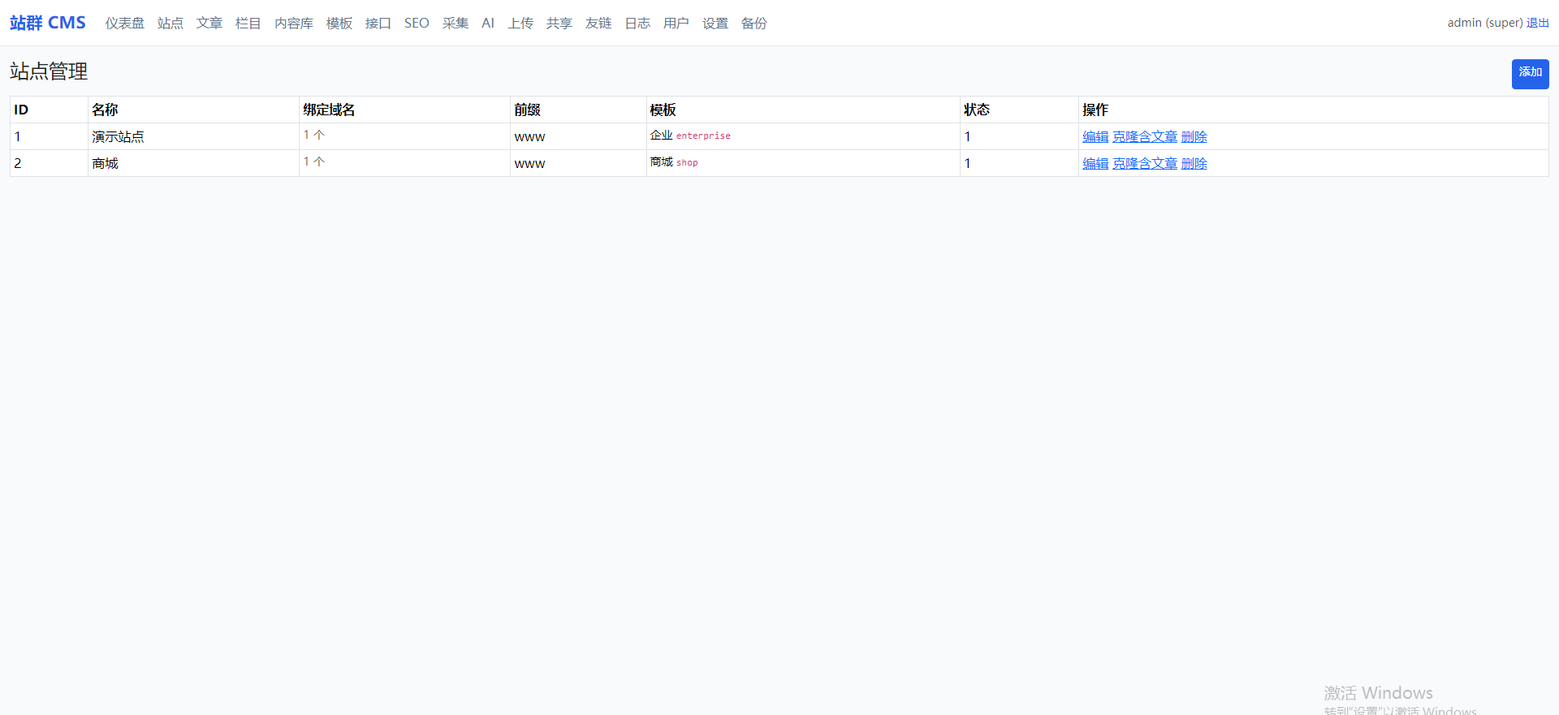
Task: Go to the 友链 friend links page
Action: [598, 24]
